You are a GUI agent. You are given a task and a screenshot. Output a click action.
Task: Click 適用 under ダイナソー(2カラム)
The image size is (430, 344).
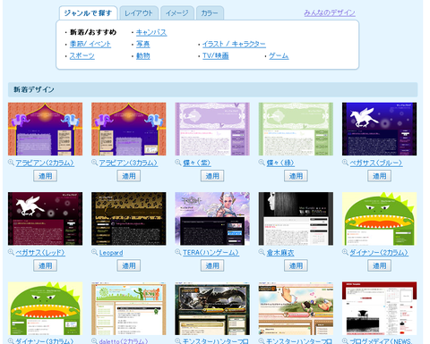pos(380,265)
